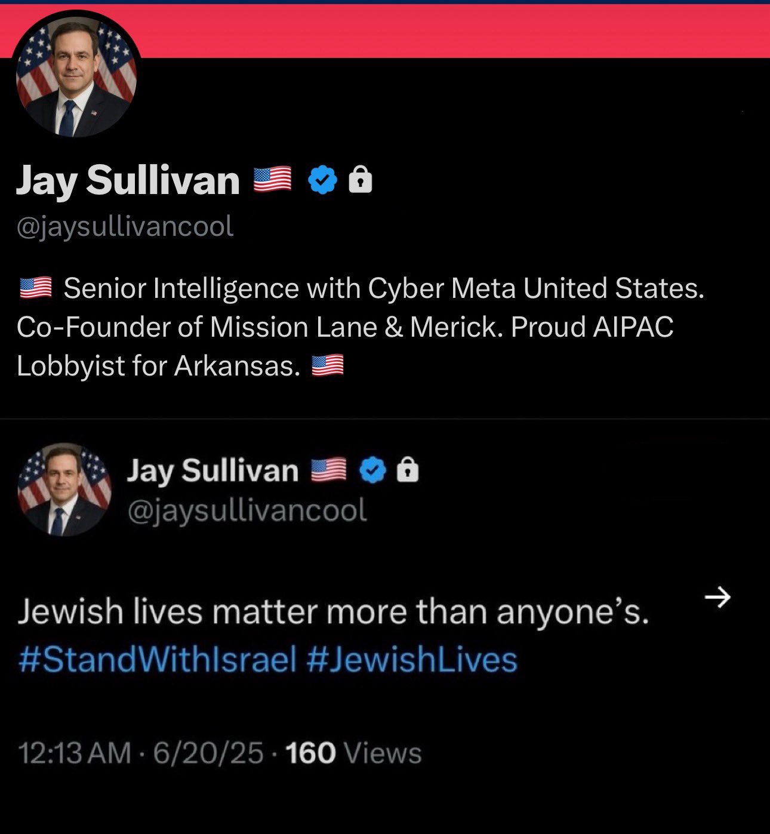The height and width of the screenshot is (834, 770).
Task: Click the lock icon in the tweet header
Action: (408, 470)
